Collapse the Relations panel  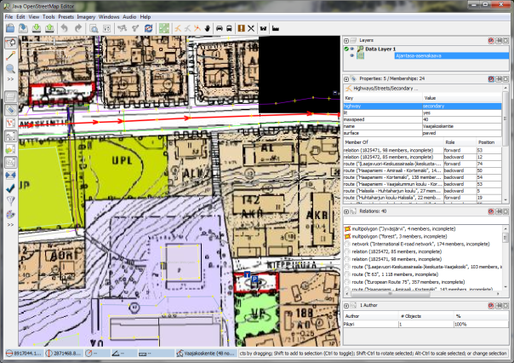tap(346, 210)
